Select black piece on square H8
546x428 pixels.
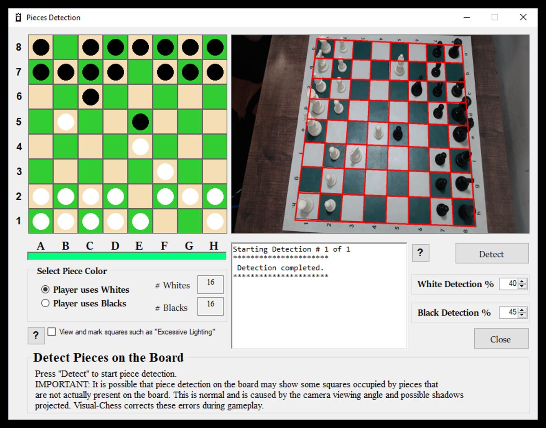point(215,47)
